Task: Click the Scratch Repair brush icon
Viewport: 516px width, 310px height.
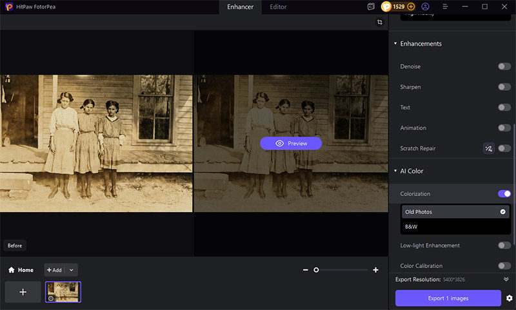Action: pyautogui.click(x=489, y=149)
